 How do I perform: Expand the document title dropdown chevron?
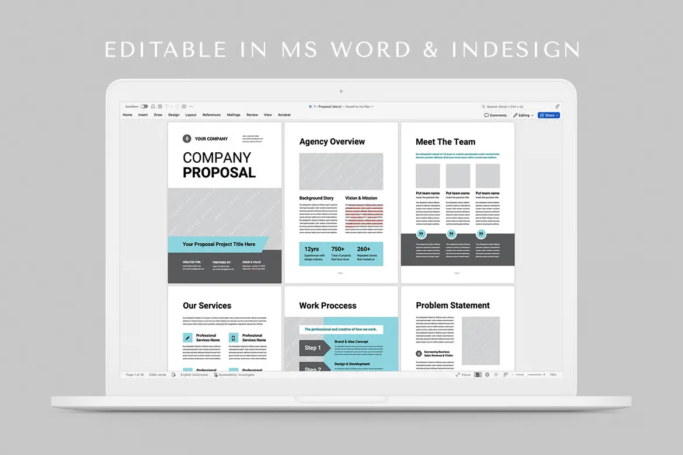pos(372,107)
